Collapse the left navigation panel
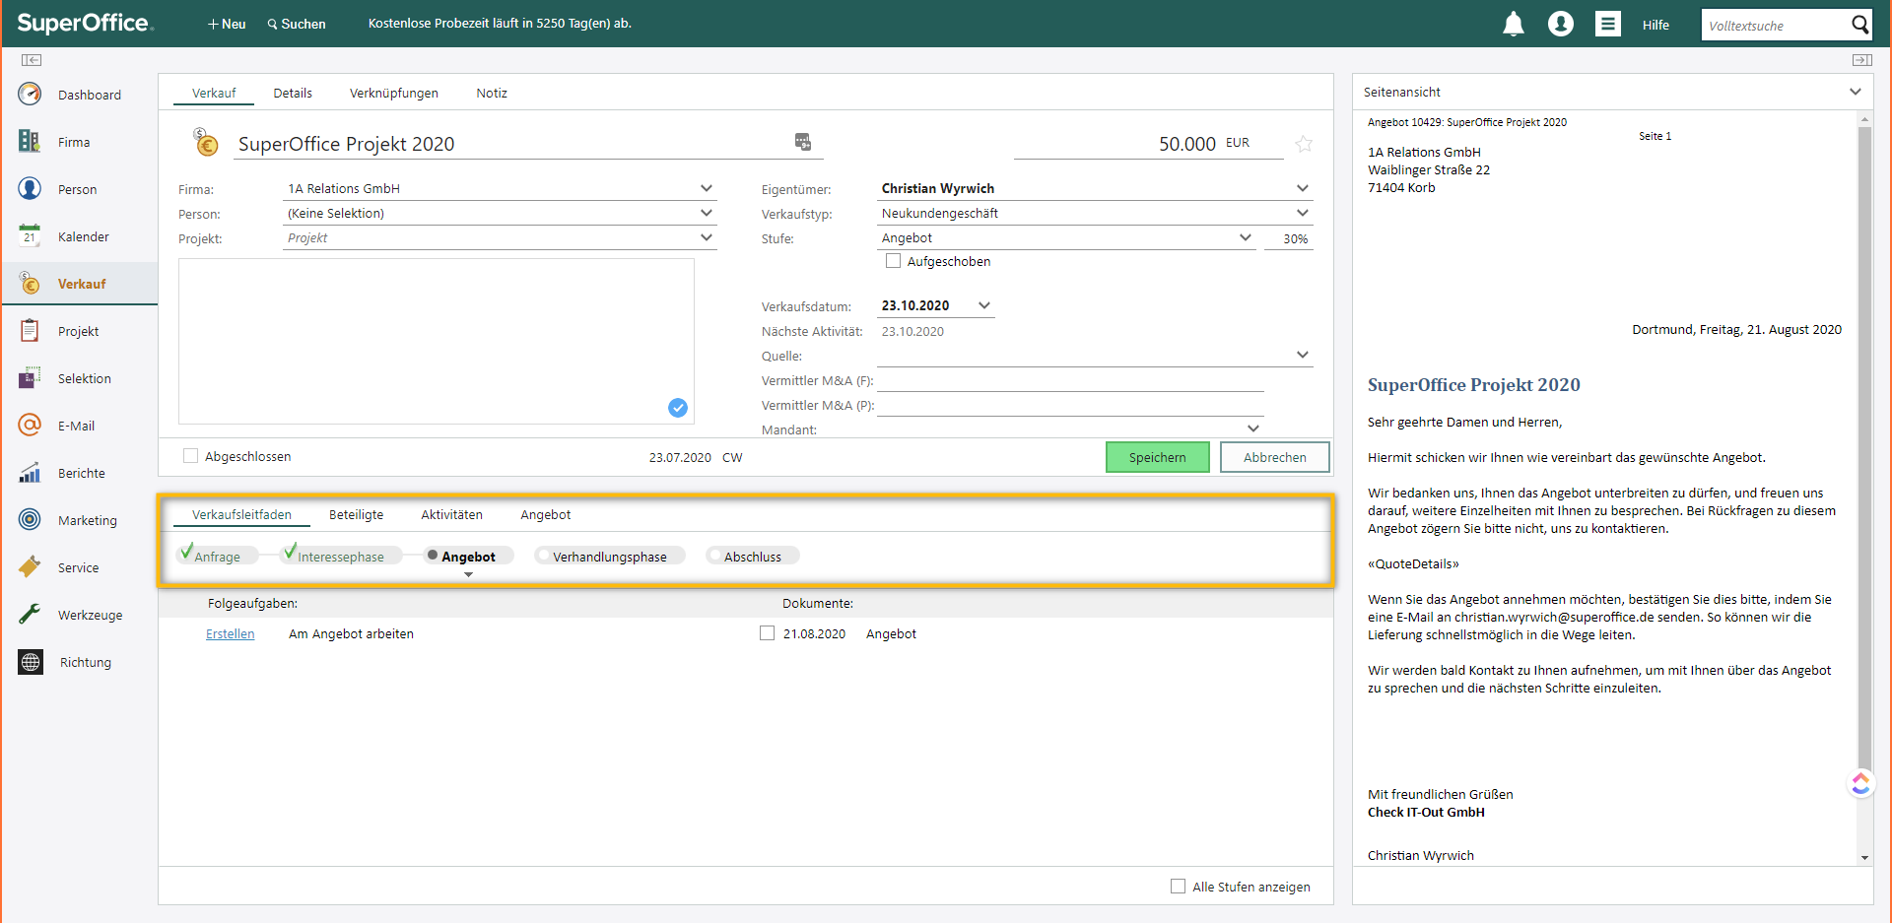This screenshot has width=1892, height=923. [32, 60]
